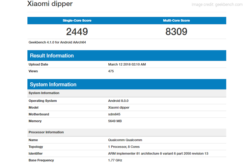The image size is (247, 164).
Task: Click the blue System Information section header
Action: 53,84
